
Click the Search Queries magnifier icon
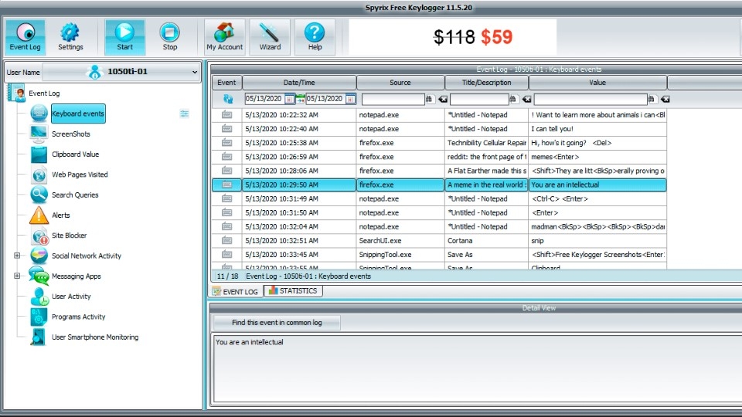click(x=39, y=195)
